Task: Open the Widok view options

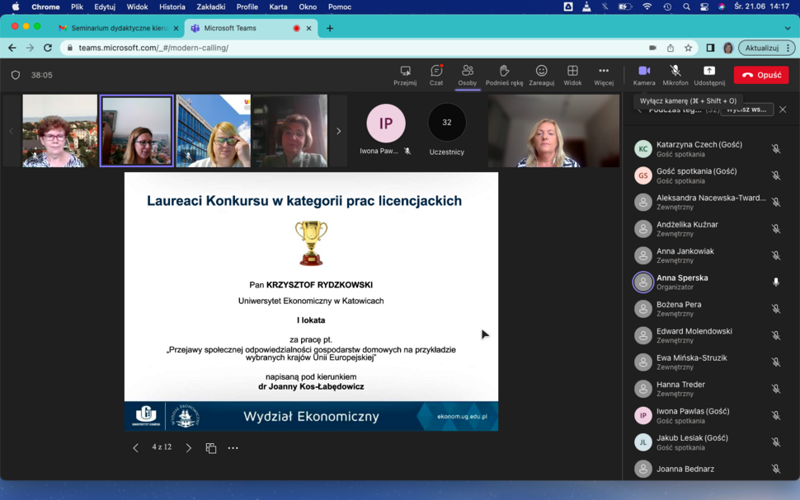Action: (572, 72)
